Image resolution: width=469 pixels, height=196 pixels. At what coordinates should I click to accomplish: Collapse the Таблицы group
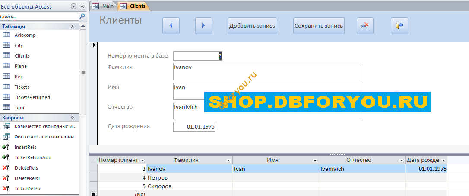72,26
